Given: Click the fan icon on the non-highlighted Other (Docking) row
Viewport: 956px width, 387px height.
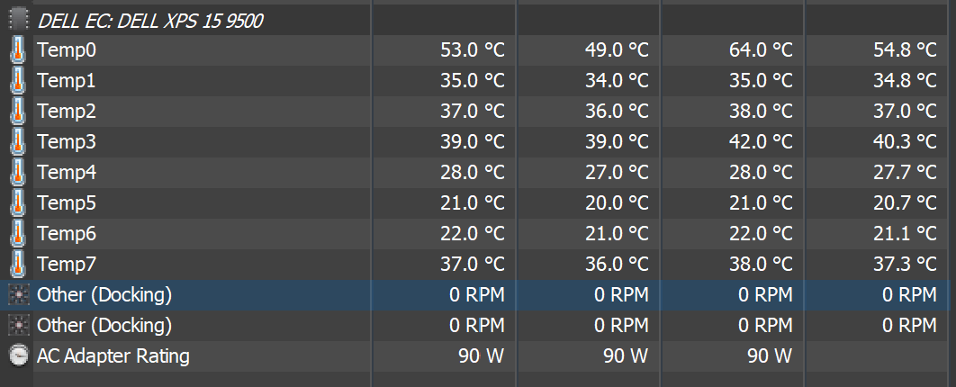Looking at the screenshot, I should [x=18, y=326].
